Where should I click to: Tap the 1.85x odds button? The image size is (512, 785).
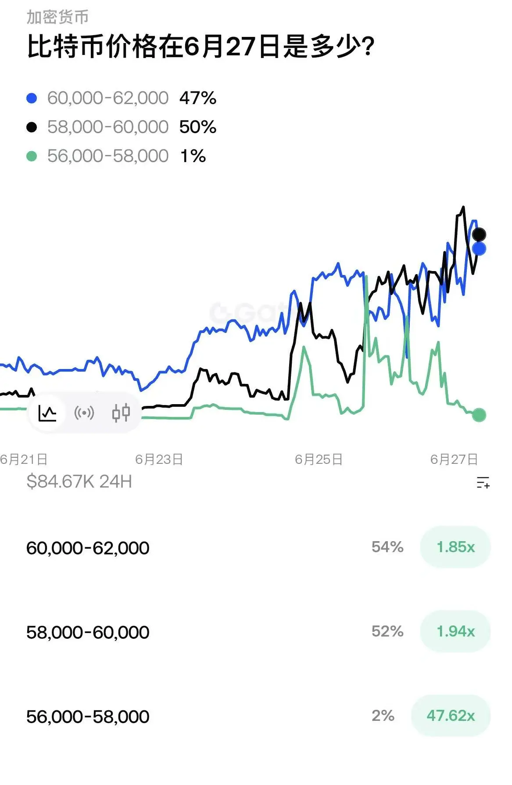click(x=455, y=547)
